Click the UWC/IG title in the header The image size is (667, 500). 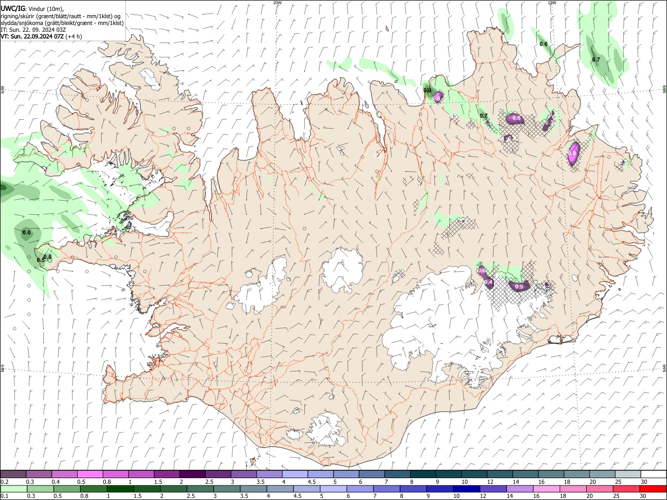coord(13,8)
